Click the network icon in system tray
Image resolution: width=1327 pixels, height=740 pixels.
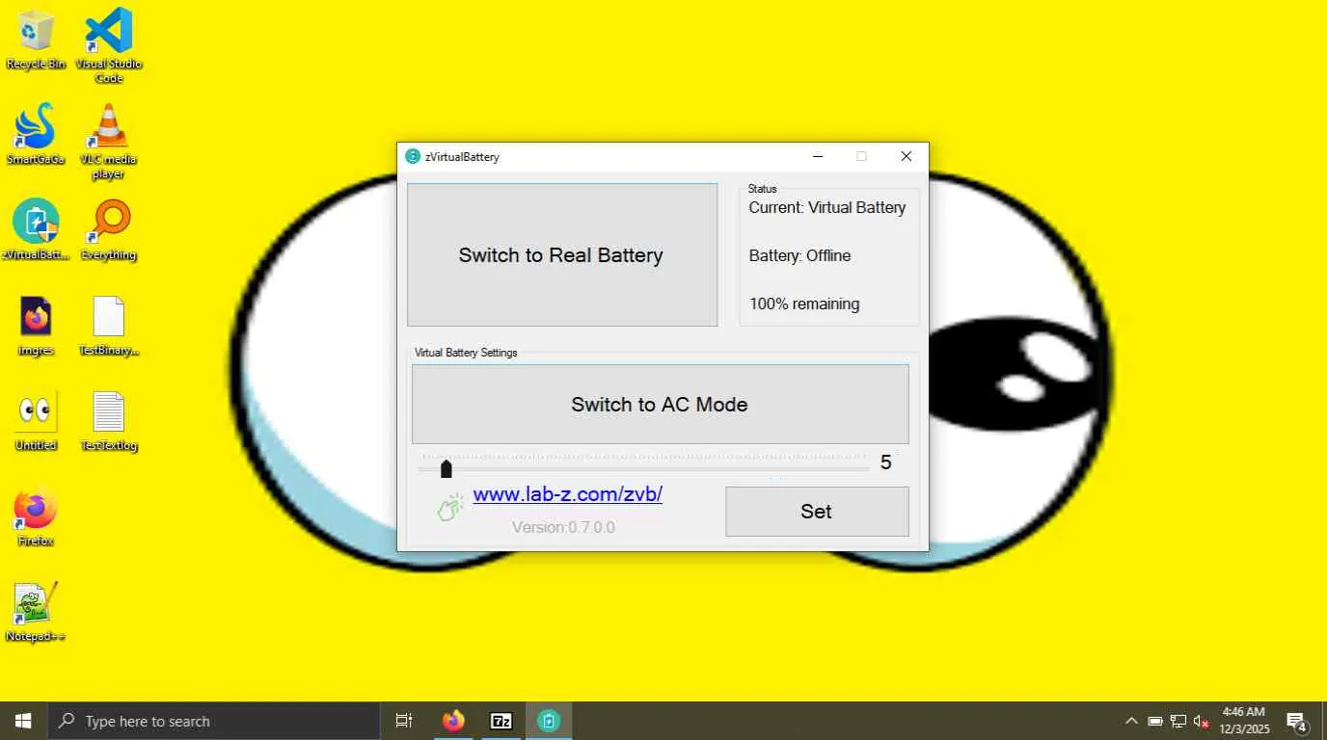[1178, 721]
